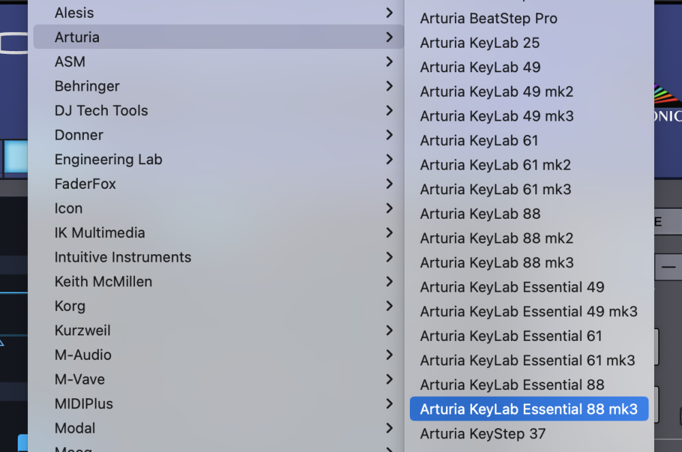Open the DJ Tech Tools submenu
Image resolution: width=682 pixels, height=452 pixels.
pyautogui.click(x=101, y=110)
